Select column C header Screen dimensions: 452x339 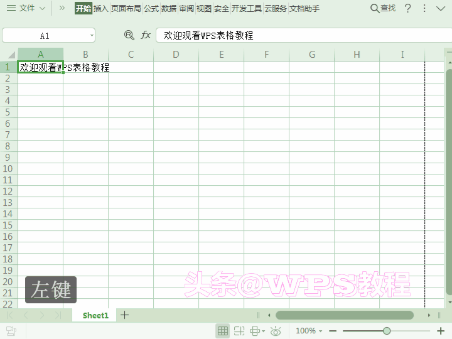(131, 54)
